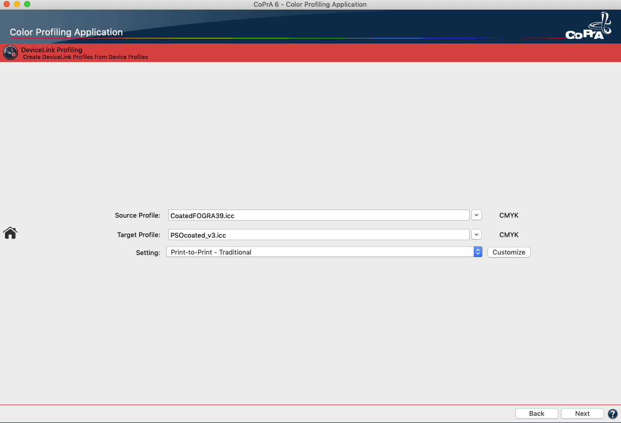Click the Source Profile field CoatedFOGRA39.icc
621x423 pixels.
(x=319, y=216)
